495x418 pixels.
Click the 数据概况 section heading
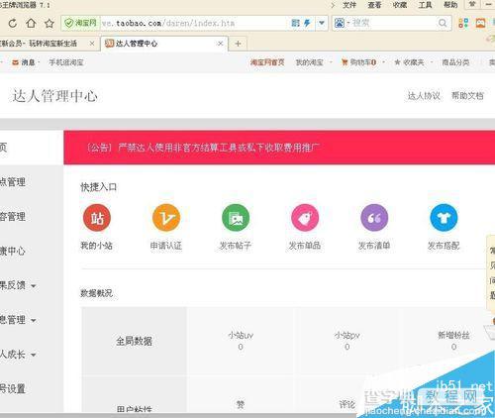pyautogui.click(x=96, y=293)
